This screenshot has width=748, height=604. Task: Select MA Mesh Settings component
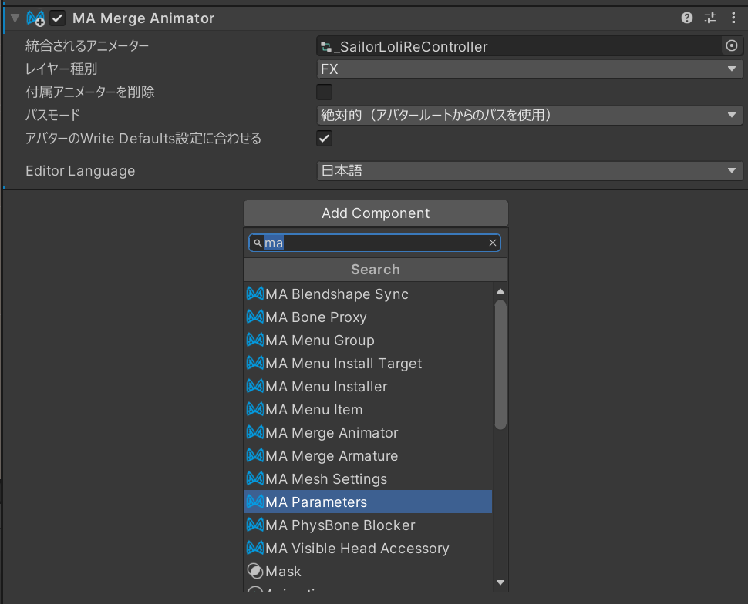[368, 479]
